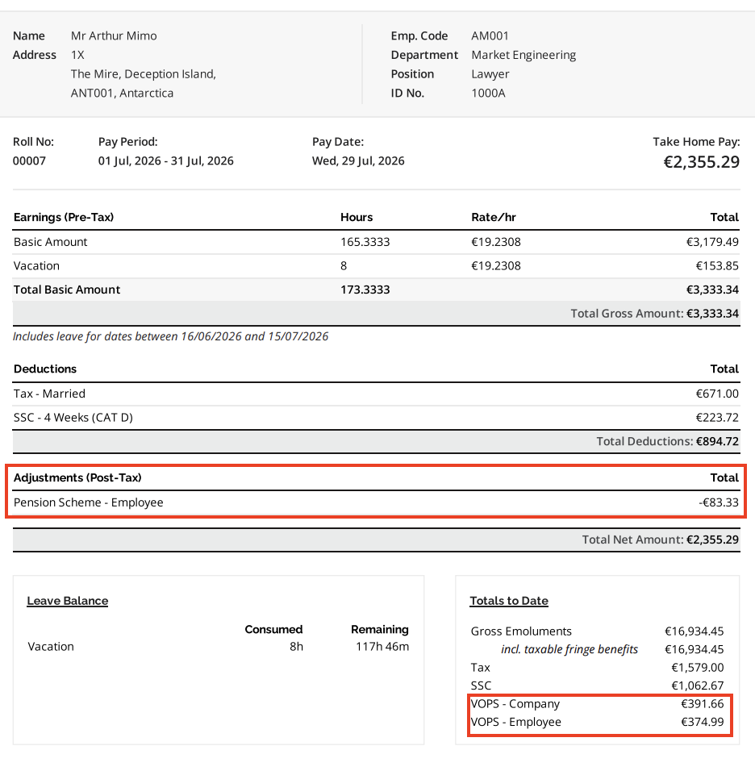This screenshot has height=771, width=755.
Task: Click the Vacation earnings row
Action: point(376,266)
